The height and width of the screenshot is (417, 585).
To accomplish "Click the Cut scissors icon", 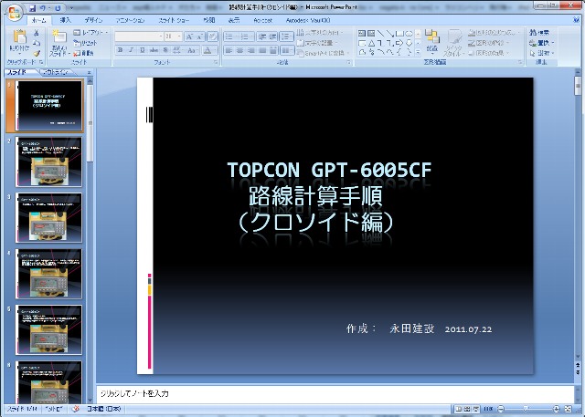I will point(37,32).
